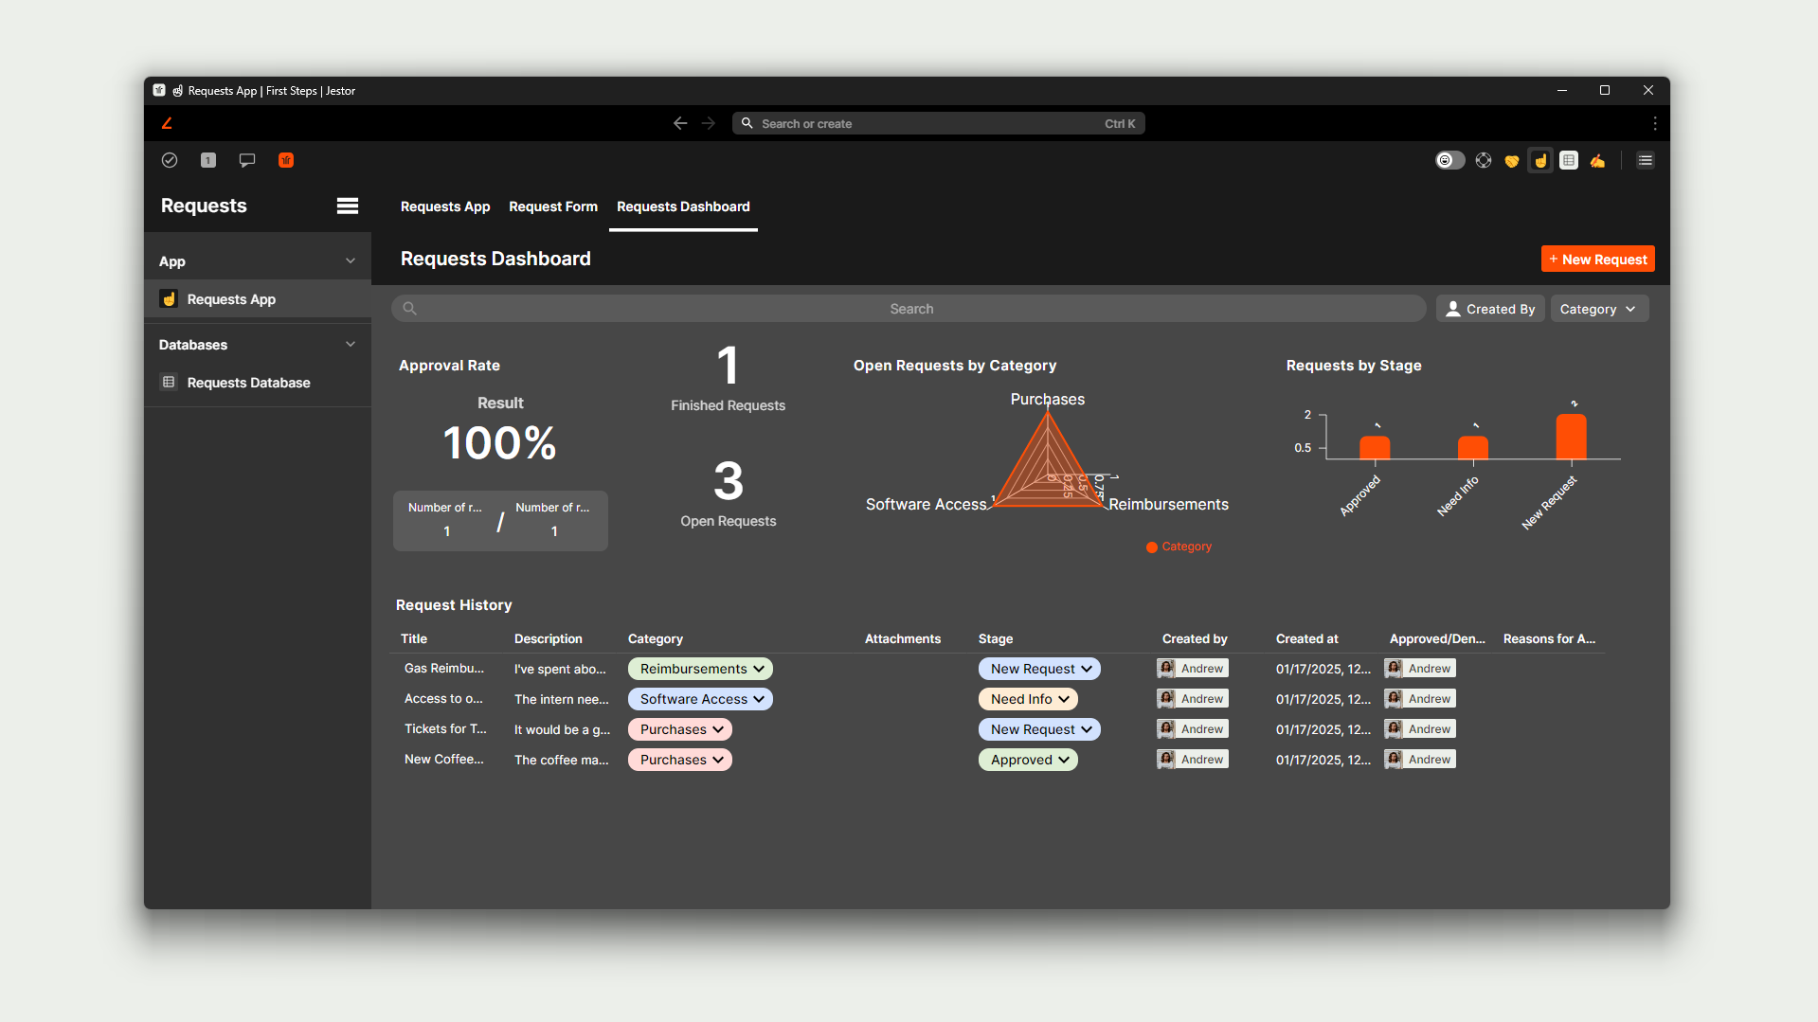Click the magnifier in Search or create bar
This screenshot has height=1022, width=1818.
coord(747,123)
